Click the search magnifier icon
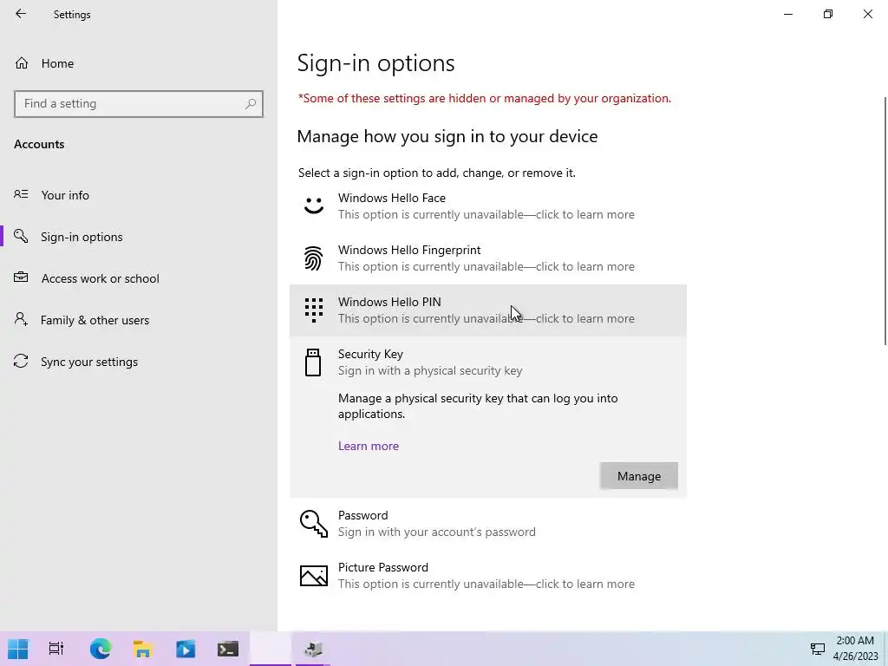 [251, 104]
